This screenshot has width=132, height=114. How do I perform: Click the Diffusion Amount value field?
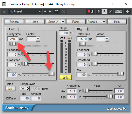pos(36,98)
